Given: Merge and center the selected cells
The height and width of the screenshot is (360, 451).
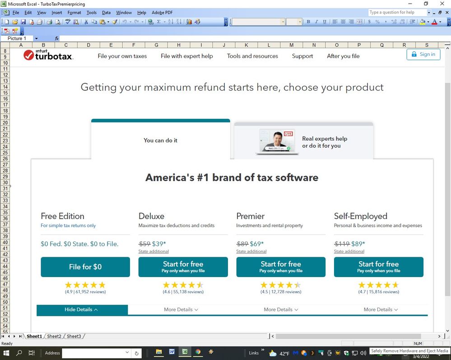Looking at the screenshot, I should tap(359, 22).
